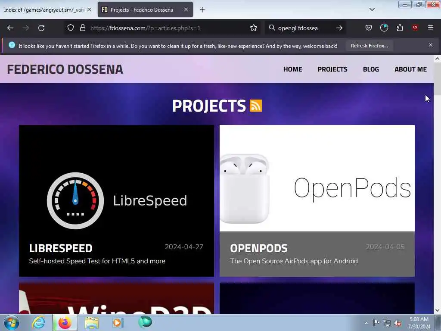Open the Windows Start button
The width and height of the screenshot is (441, 331).
click(12, 322)
